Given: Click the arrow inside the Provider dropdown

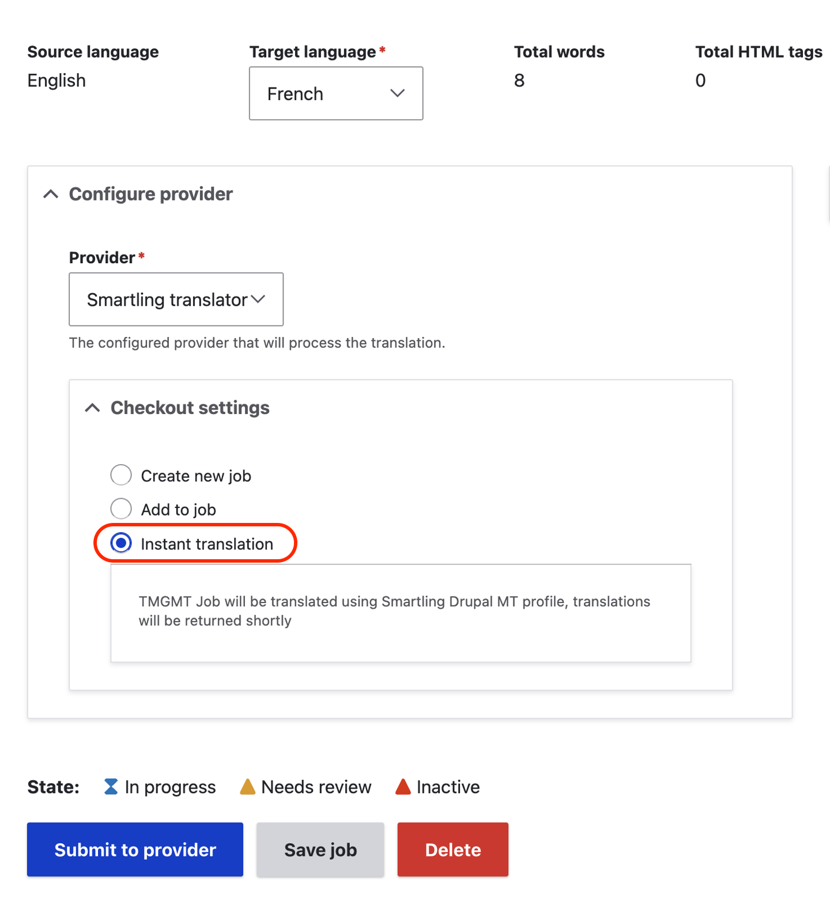Looking at the screenshot, I should coord(259,299).
